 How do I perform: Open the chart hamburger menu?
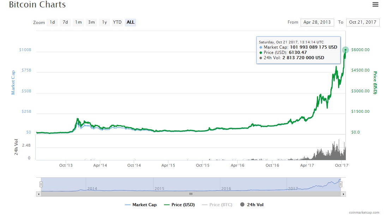[375, 5]
